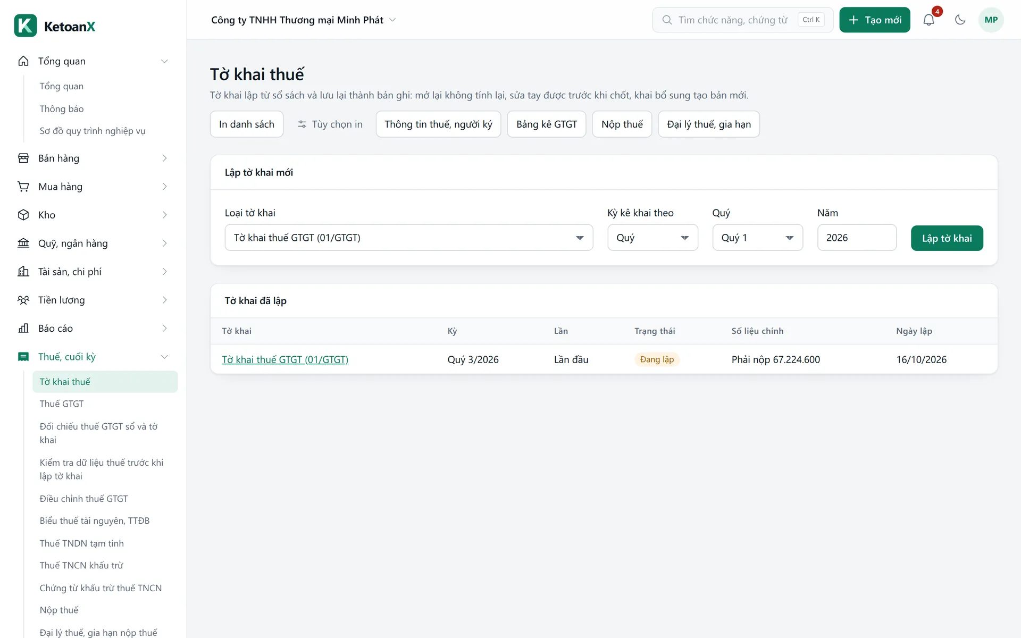Click the Lập tờ khai button

947,238
